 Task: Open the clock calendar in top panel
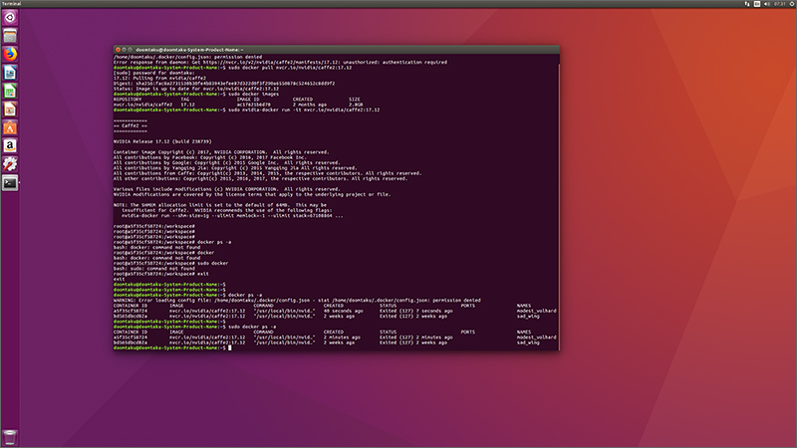coord(780,4)
